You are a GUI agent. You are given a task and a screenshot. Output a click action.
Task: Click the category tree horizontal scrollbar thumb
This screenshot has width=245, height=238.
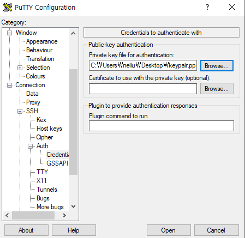point(33,216)
